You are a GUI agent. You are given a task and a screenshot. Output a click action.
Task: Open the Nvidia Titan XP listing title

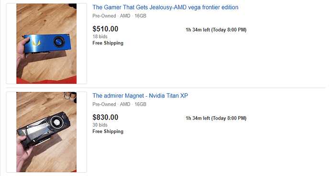pos(140,96)
